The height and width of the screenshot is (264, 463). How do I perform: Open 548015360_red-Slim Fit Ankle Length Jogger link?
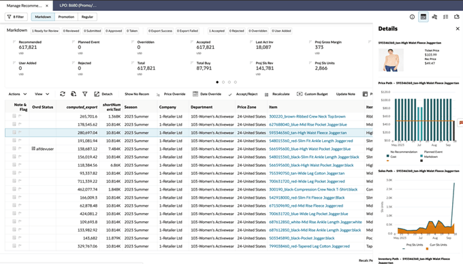311,141
